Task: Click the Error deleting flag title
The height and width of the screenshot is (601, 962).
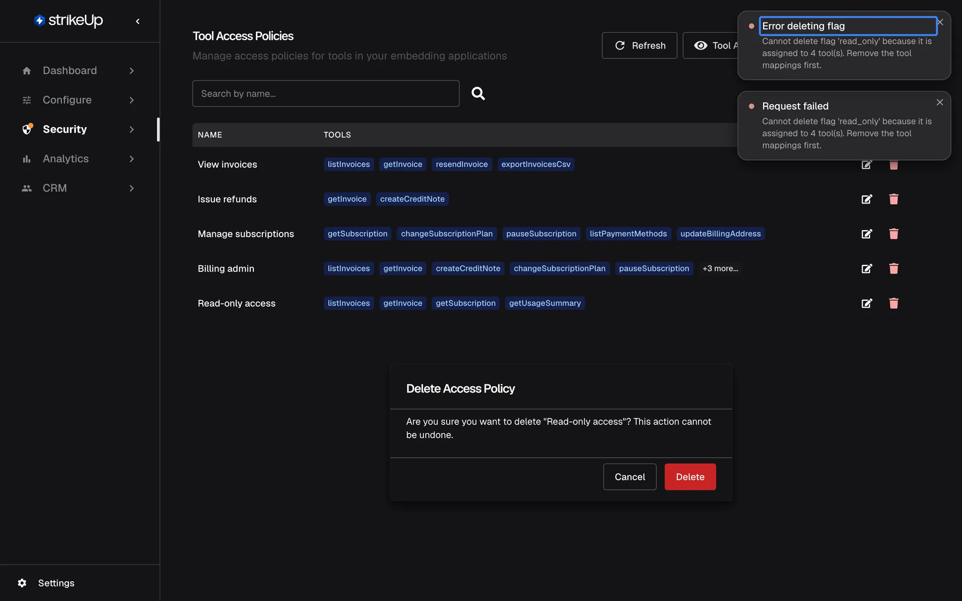Action: tap(803, 26)
